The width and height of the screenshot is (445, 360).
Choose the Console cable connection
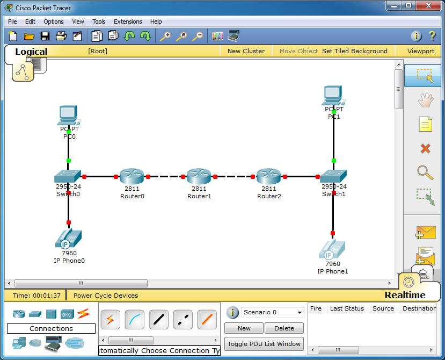click(x=135, y=320)
